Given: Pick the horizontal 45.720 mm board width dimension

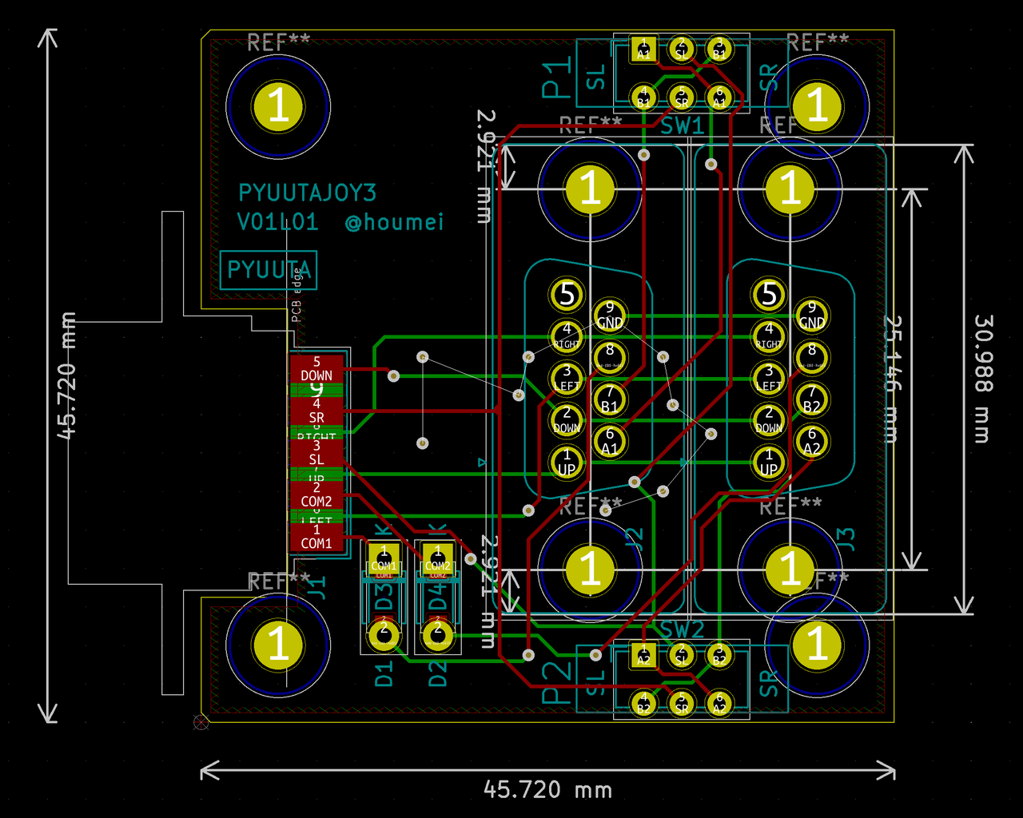Looking at the screenshot, I should [x=547, y=790].
